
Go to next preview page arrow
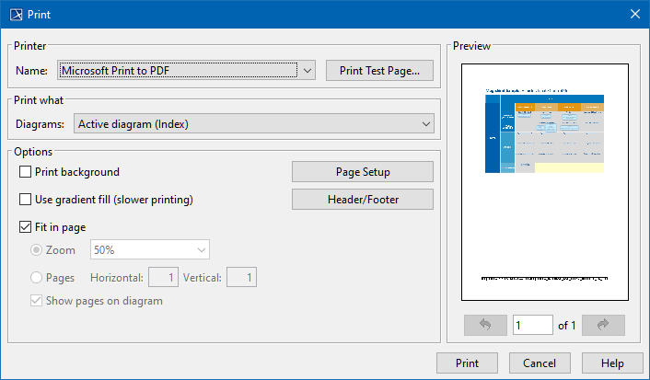[603, 325]
